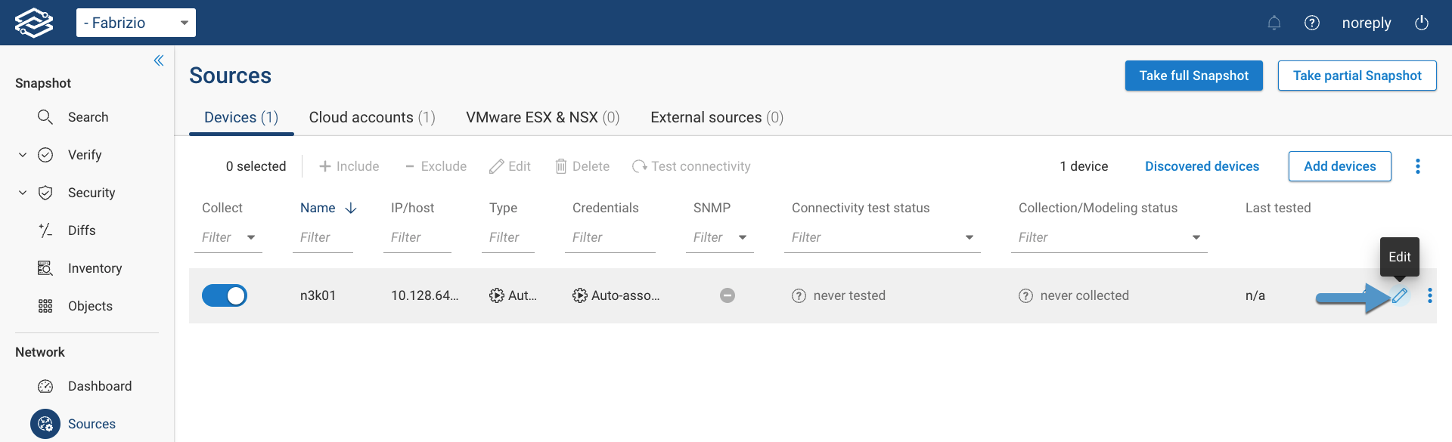Click the 10.128.64... IP cell
This screenshot has height=442, width=1452.
(x=425, y=295)
